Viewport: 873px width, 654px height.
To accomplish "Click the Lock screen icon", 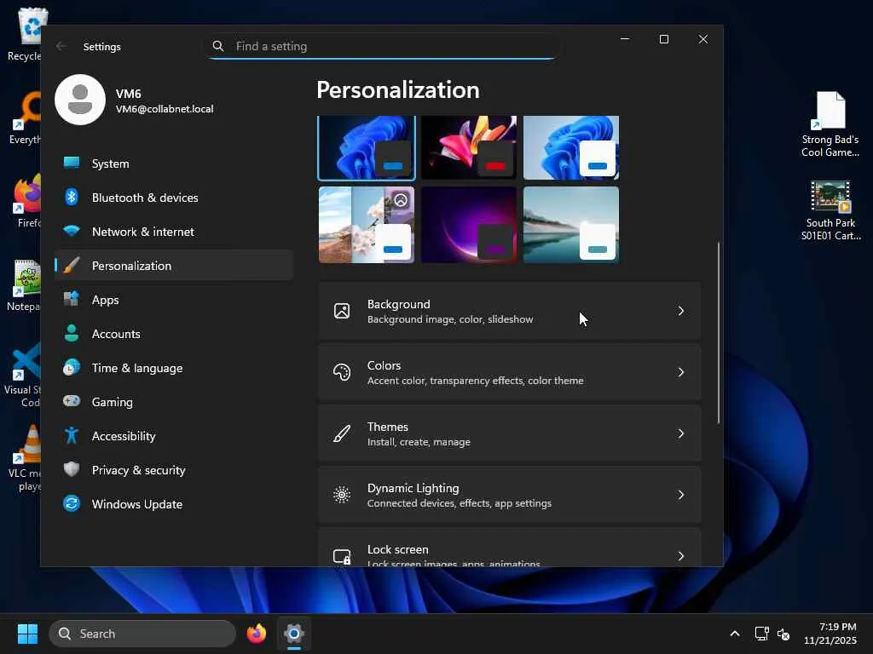I will 342,556.
